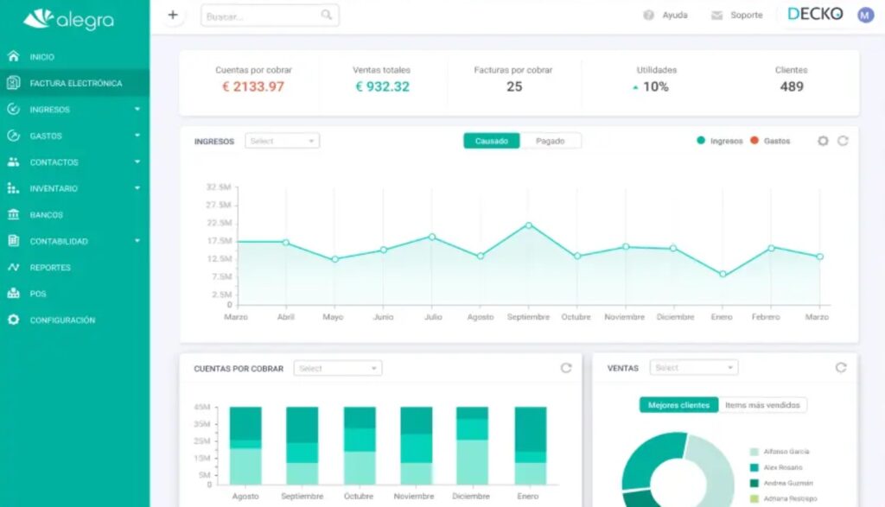Go to Inicio menu item
This screenshot has height=507, width=885.
tap(74, 56)
